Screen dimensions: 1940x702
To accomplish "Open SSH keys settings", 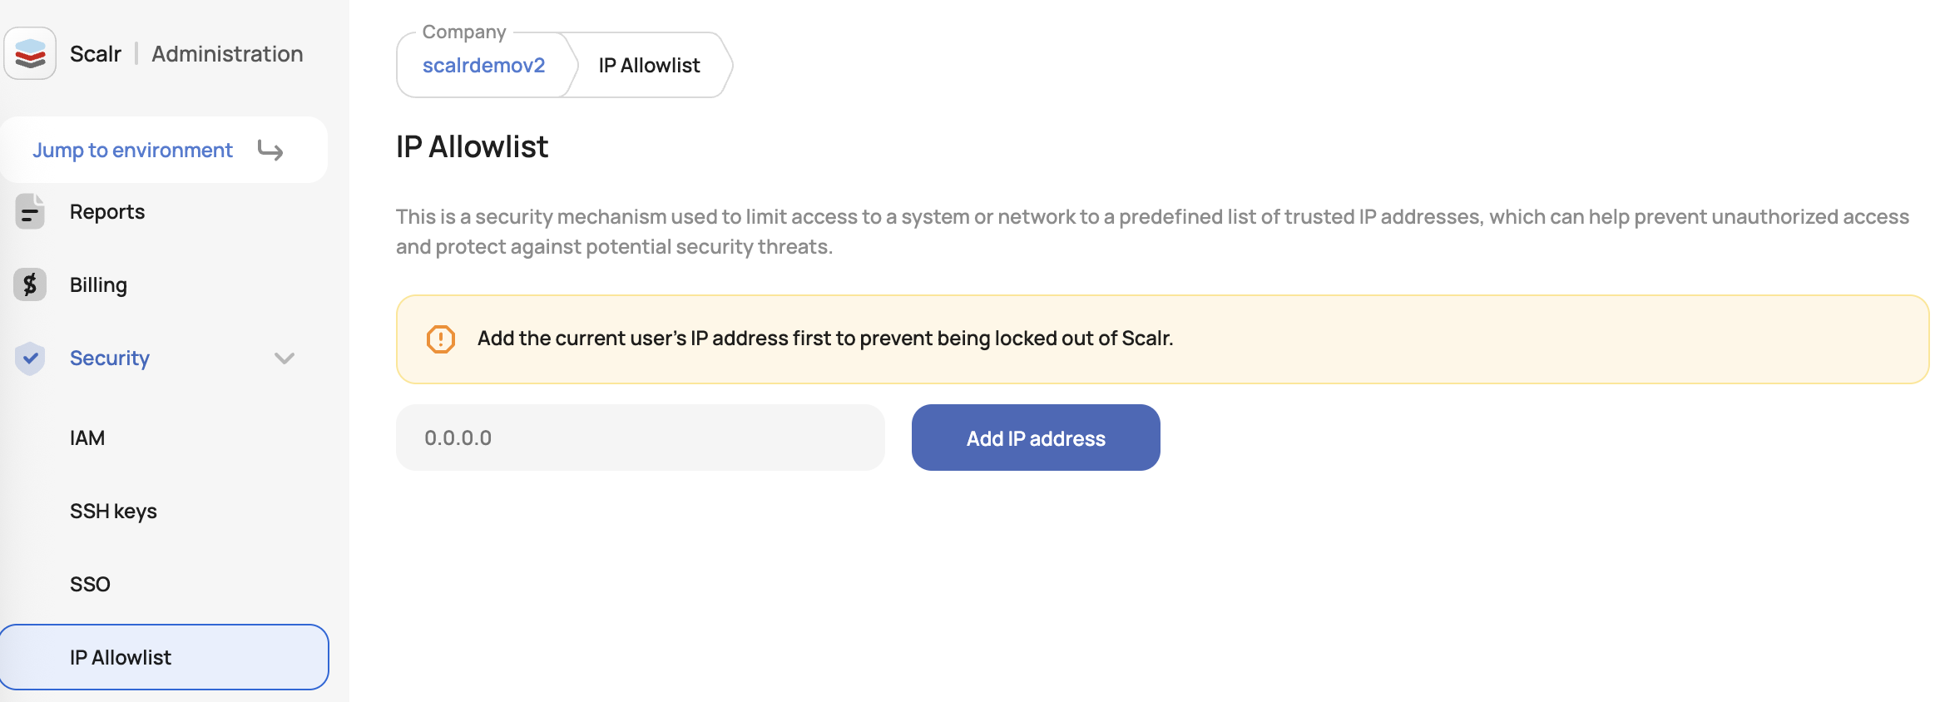I will click(113, 512).
